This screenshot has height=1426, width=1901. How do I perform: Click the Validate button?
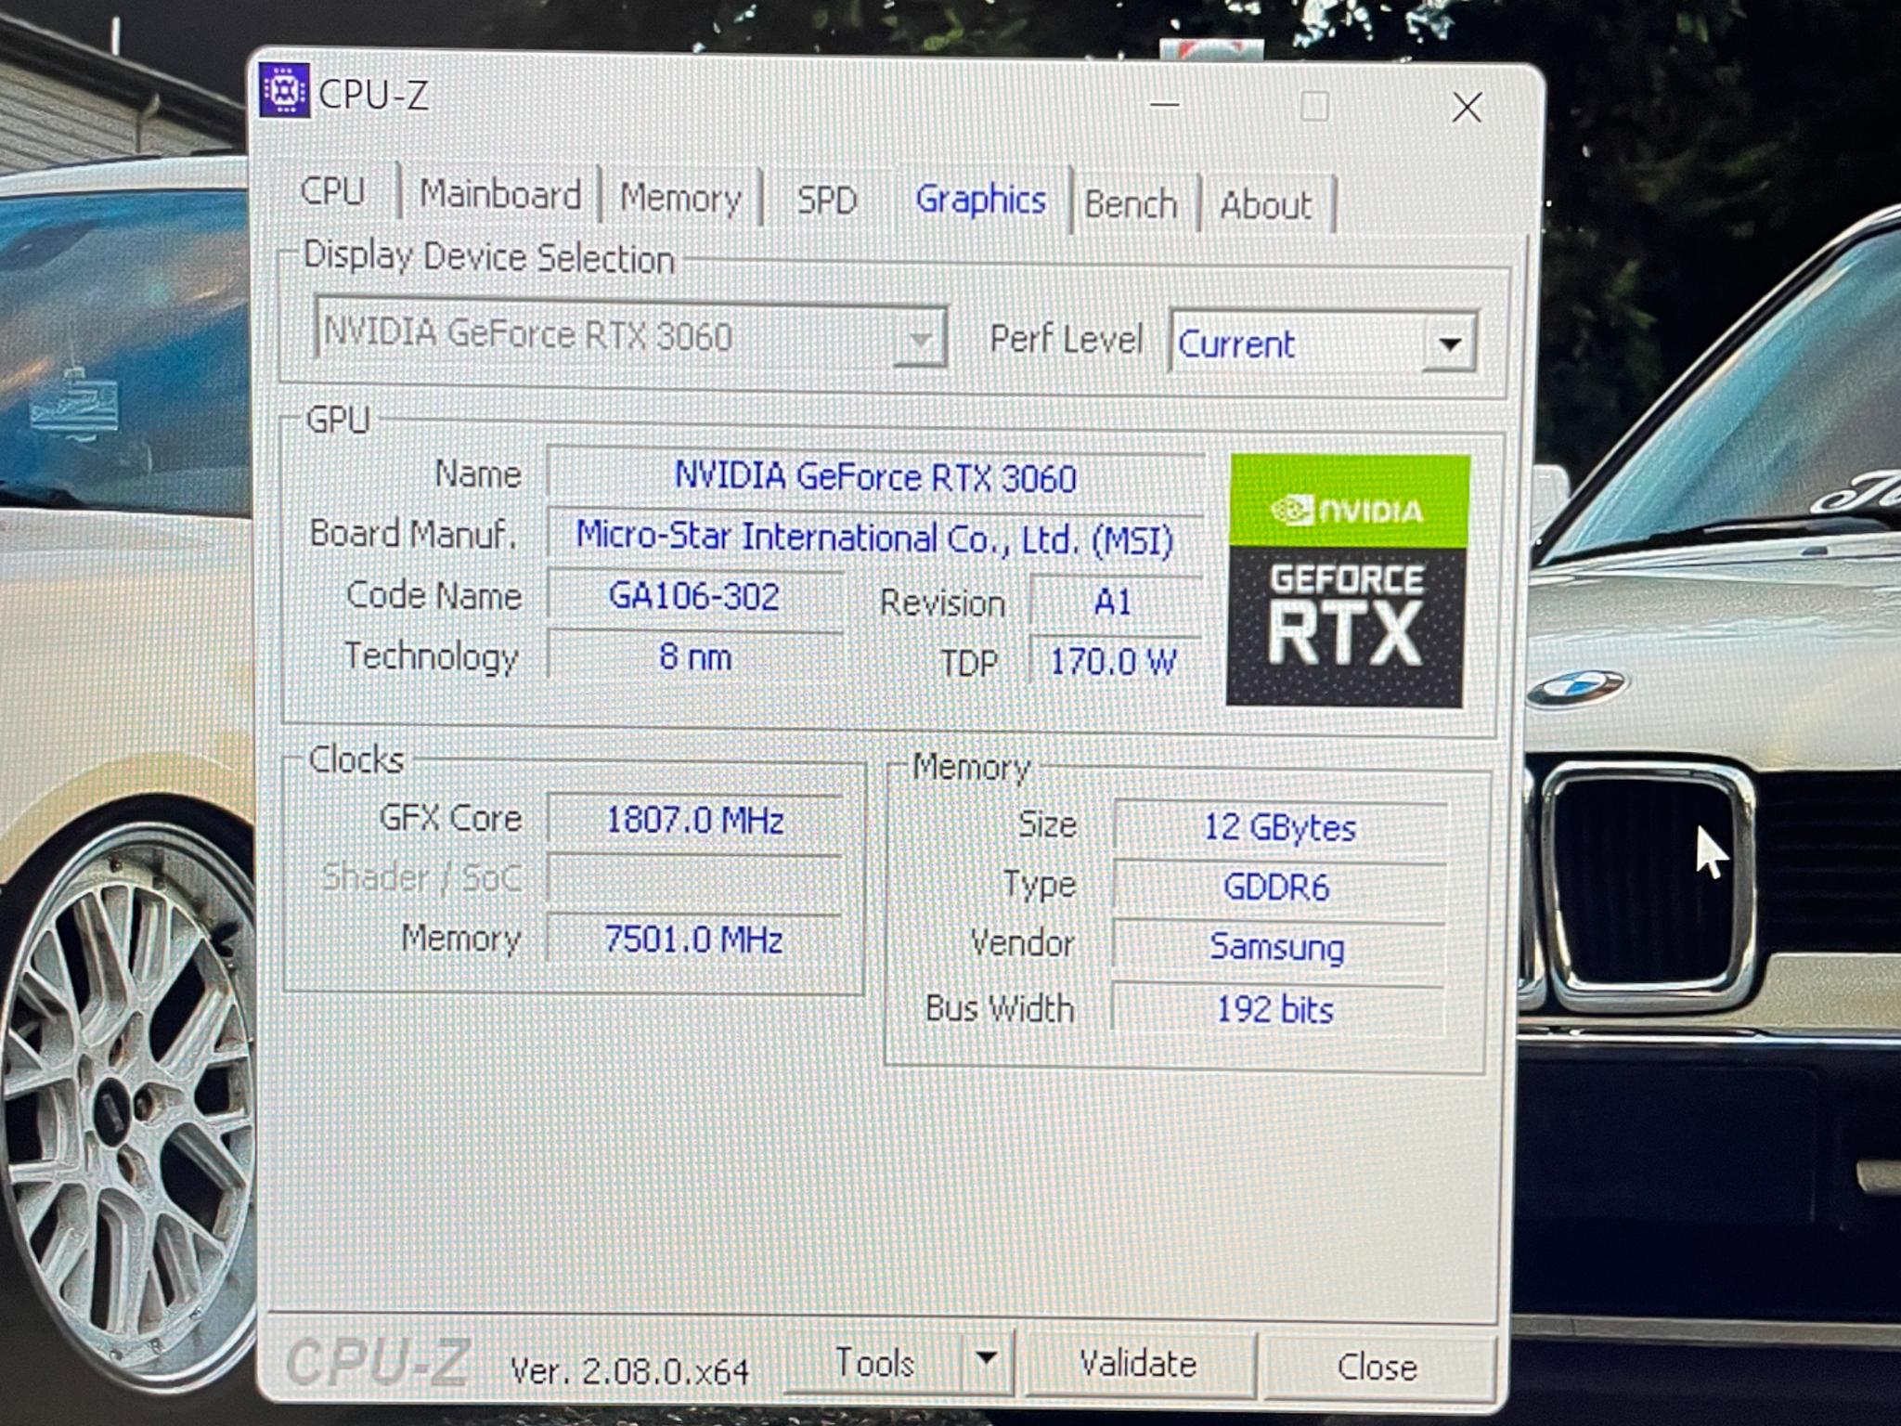tap(1139, 1364)
